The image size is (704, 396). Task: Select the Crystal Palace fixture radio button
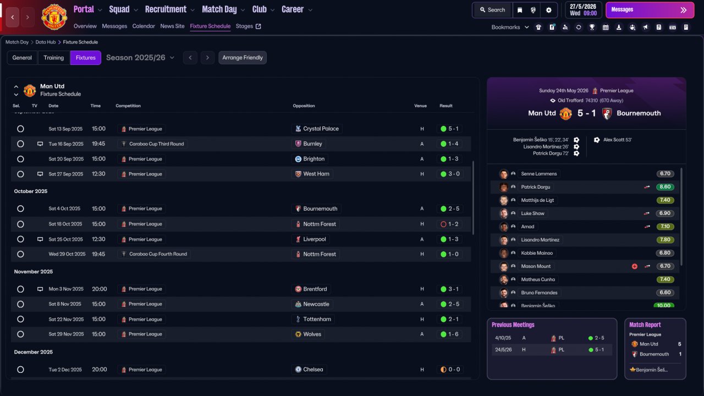[x=20, y=129]
